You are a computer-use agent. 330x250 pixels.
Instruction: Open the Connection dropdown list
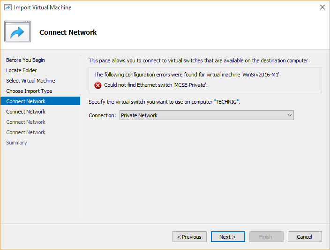(206, 115)
